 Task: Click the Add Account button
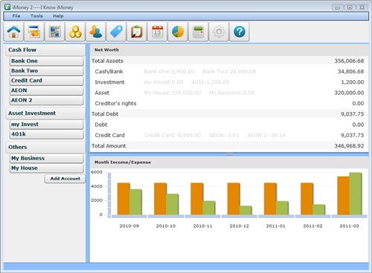click(65, 179)
